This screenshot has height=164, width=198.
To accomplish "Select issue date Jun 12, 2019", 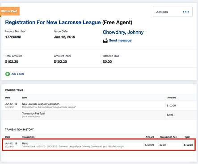I will click(64, 37).
